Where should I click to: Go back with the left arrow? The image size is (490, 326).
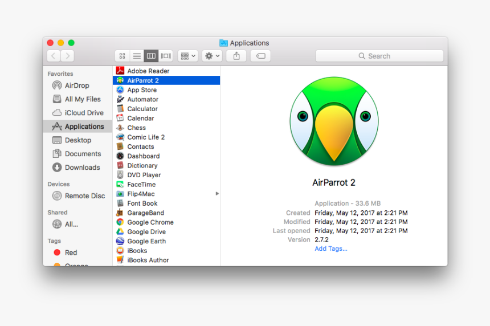click(x=54, y=56)
